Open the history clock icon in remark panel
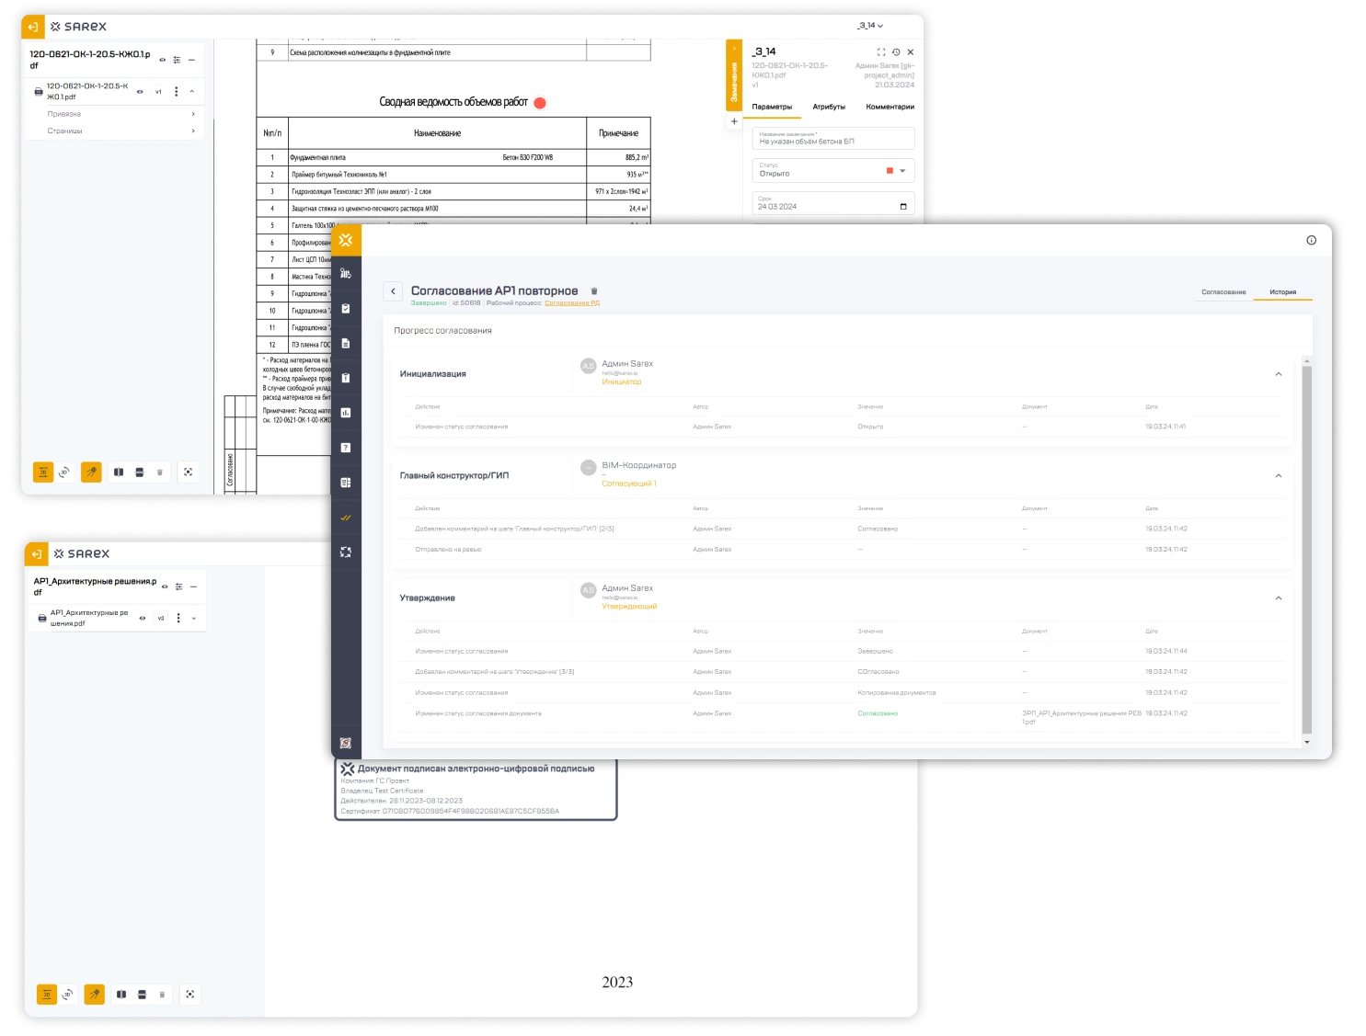The image size is (1366, 1036). tap(896, 52)
